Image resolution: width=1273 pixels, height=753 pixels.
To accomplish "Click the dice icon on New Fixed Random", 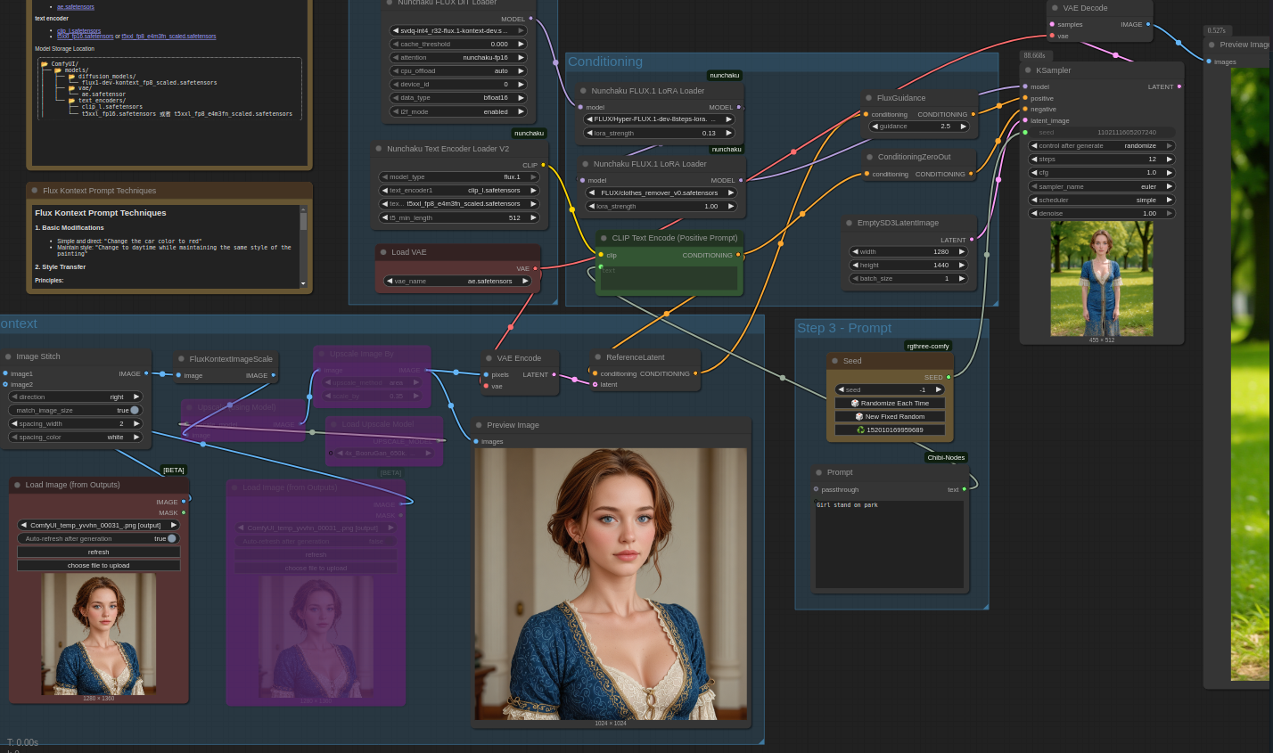I will pyautogui.click(x=859, y=416).
